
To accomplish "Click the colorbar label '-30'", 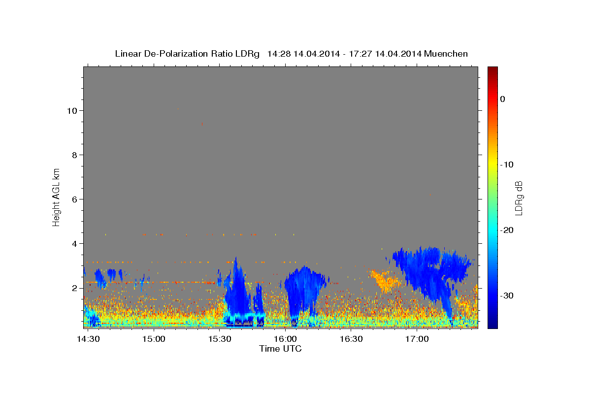I will pyautogui.click(x=507, y=295).
